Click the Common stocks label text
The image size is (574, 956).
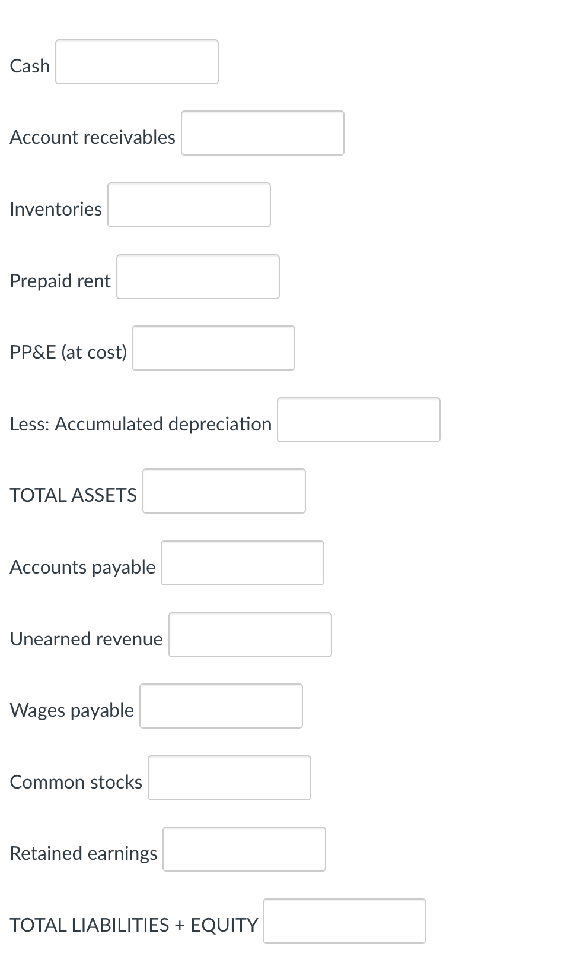pos(75,782)
